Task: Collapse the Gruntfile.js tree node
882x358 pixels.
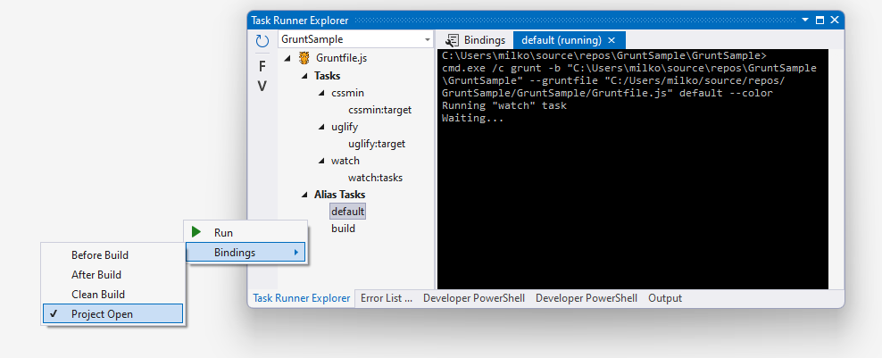Action: point(288,58)
